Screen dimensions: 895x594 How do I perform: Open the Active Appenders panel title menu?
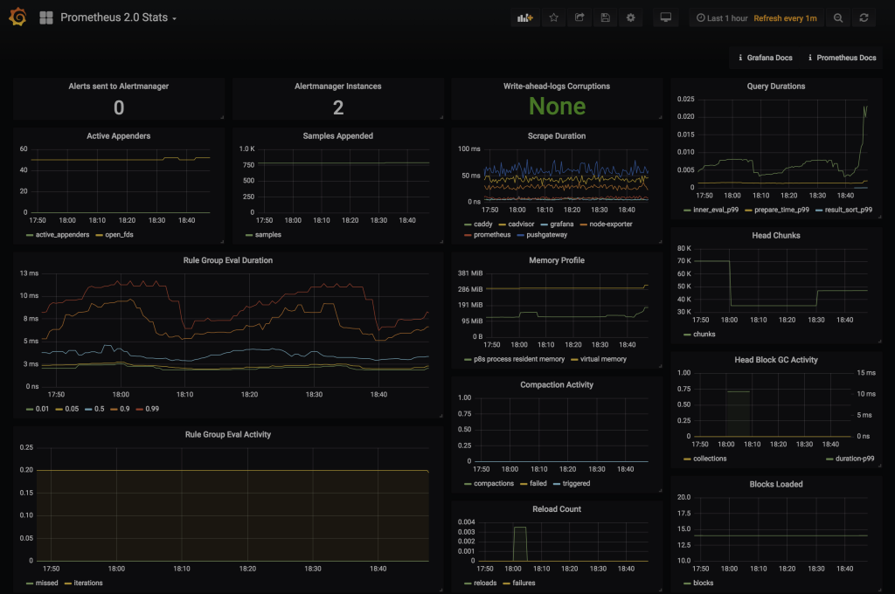(119, 135)
